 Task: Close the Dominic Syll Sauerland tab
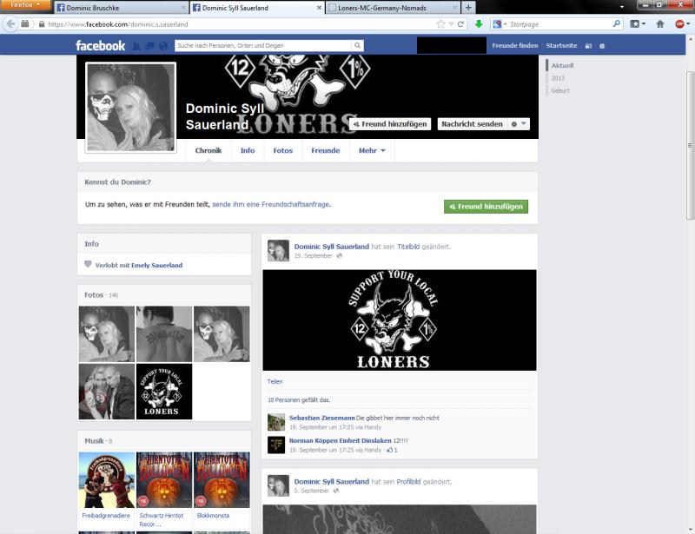coord(319,8)
